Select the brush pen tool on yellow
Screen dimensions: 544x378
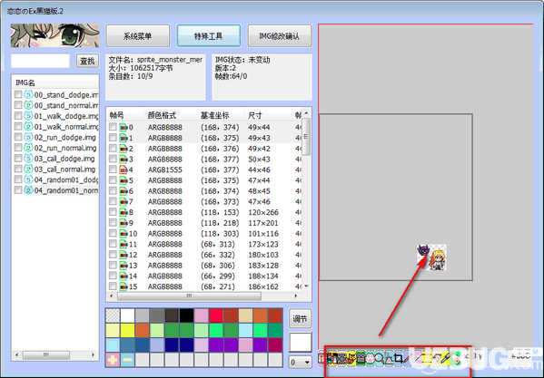tap(446, 358)
